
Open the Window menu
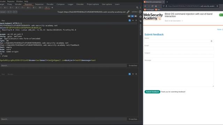coord(20,1)
